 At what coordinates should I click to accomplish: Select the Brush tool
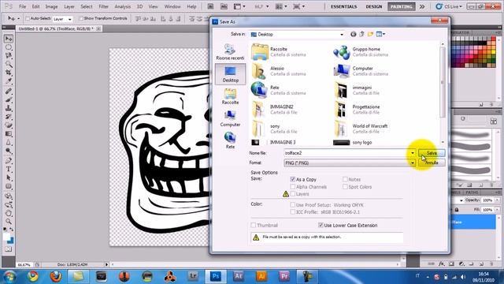pos(9,100)
